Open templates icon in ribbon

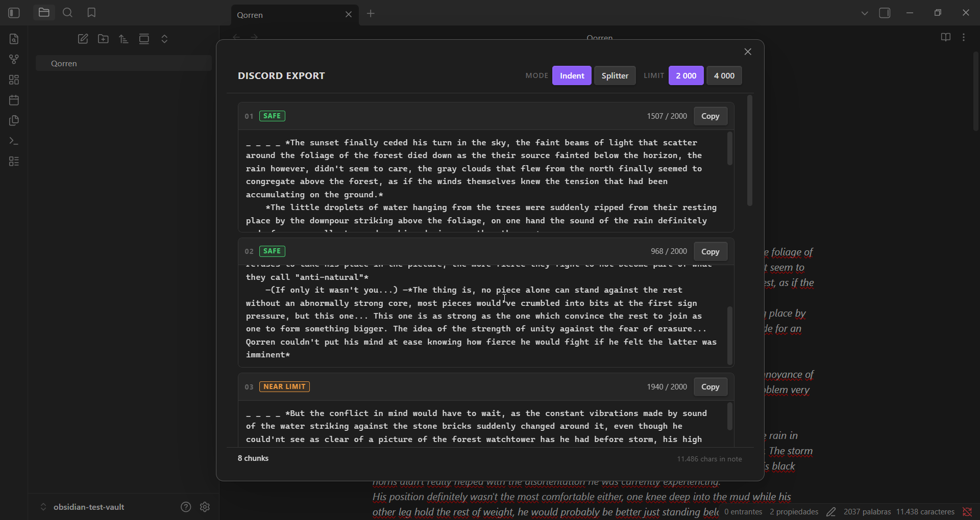[14, 121]
